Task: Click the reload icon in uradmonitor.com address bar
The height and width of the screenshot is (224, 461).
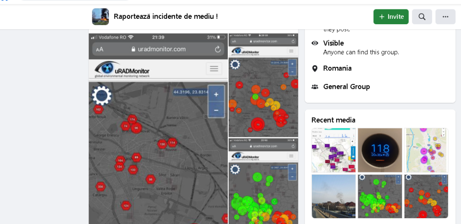Action: tap(217, 49)
